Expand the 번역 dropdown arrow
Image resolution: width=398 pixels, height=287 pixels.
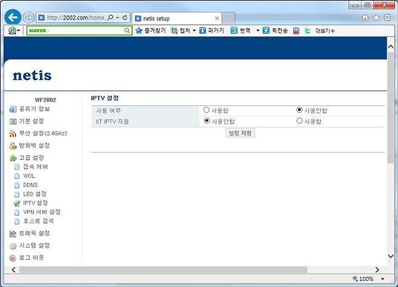(x=258, y=31)
